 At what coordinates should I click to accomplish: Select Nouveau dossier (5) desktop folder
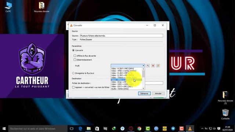[225, 98]
